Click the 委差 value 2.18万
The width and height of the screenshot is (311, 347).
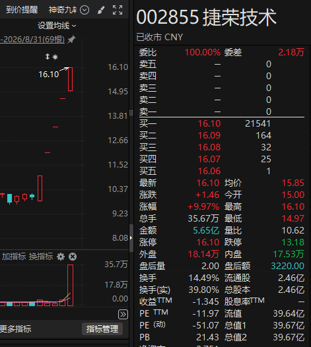291,53
